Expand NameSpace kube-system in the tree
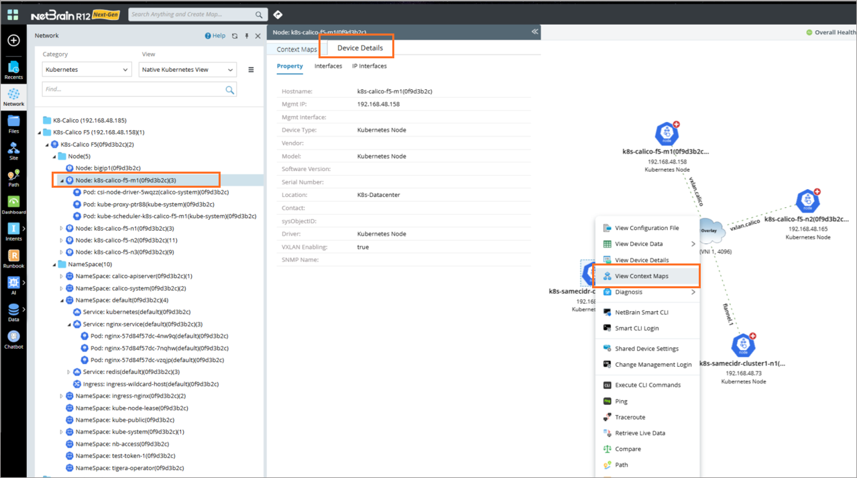Screen dimensions: 857x478 (62, 432)
